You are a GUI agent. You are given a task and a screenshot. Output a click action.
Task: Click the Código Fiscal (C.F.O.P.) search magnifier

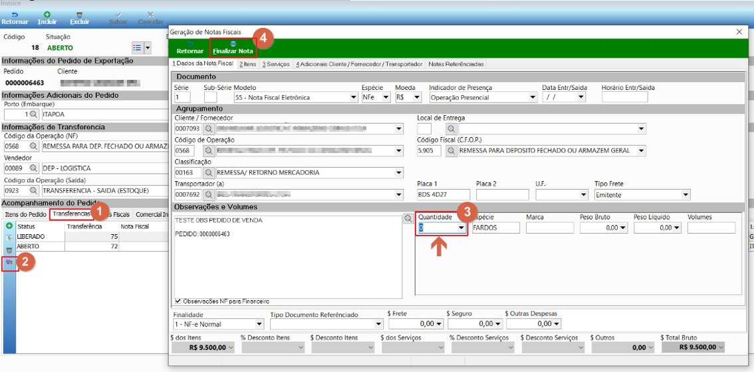pyautogui.click(x=451, y=150)
